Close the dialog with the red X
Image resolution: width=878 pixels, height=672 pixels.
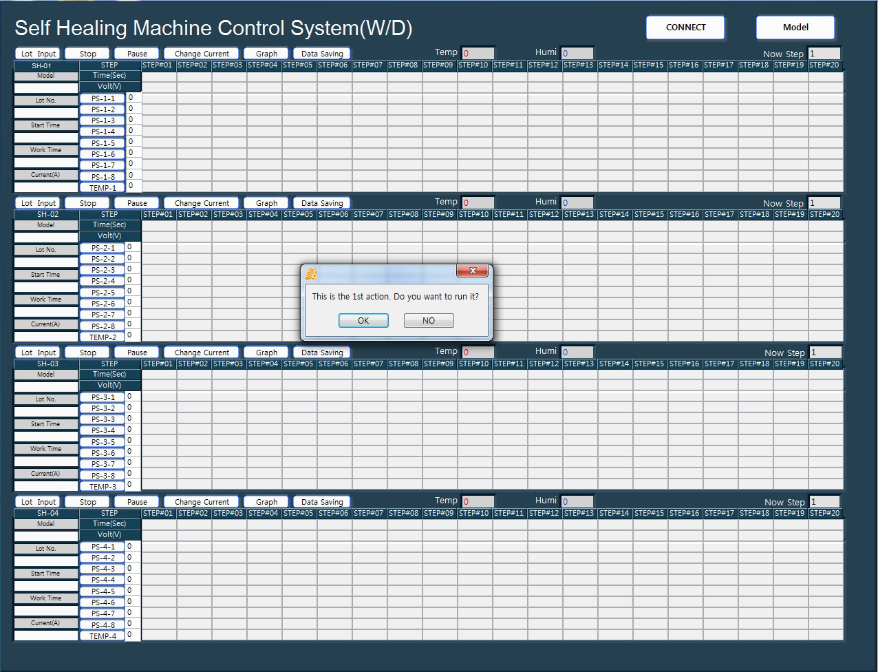[473, 271]
